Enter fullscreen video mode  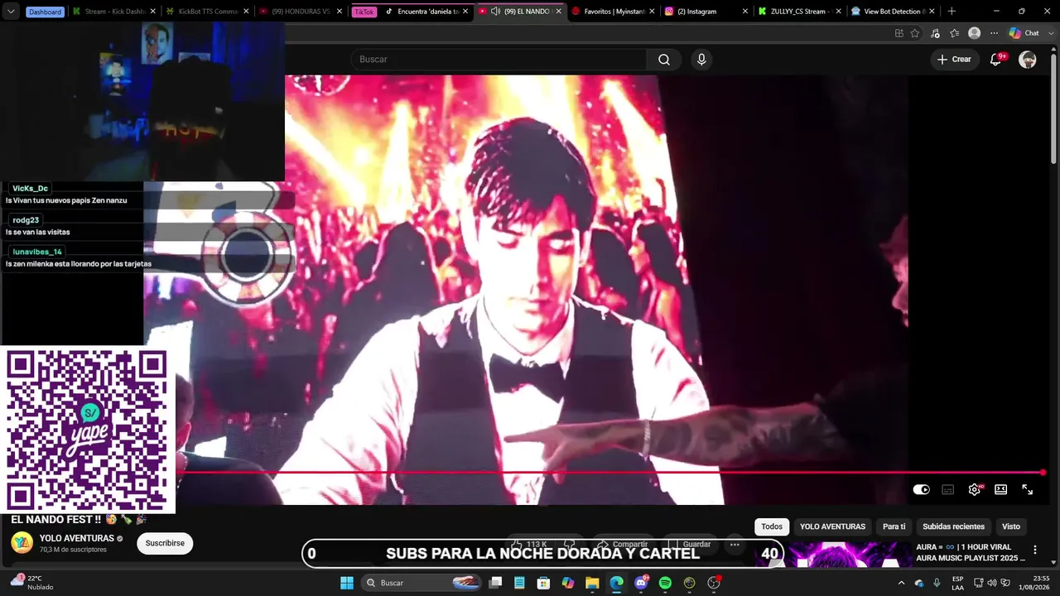pos(1027,489)
